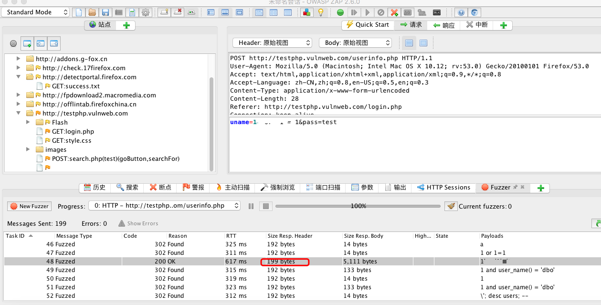Add new tab with green plus near 站点
The height and width of the screenshot is (305, 601).
pyautogui.click(x=127, y=25)
